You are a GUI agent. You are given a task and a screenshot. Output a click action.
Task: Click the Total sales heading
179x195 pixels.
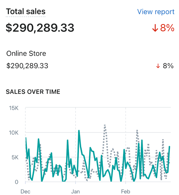click(26, 12)
